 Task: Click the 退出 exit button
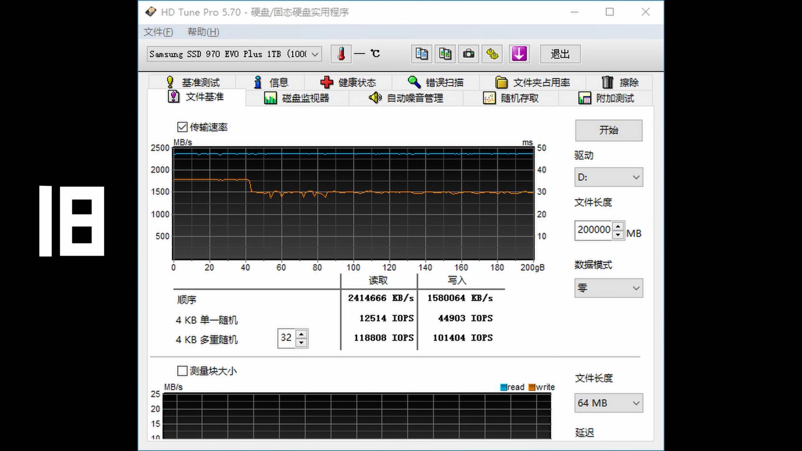(560, 54)
